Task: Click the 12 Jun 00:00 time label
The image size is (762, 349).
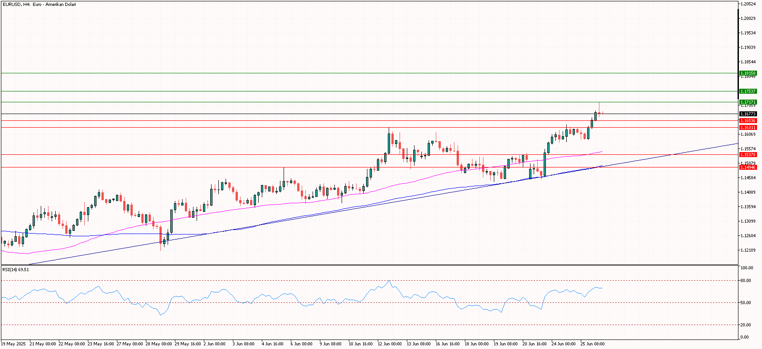Action: (390, 344)
